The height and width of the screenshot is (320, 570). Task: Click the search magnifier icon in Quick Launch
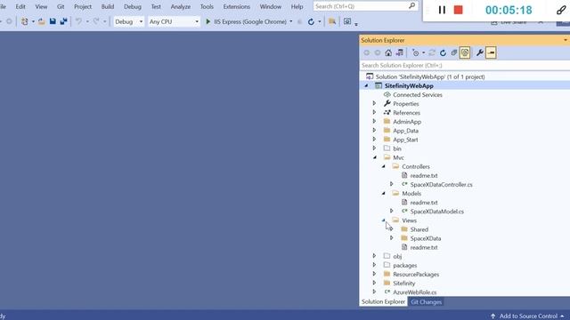pos(411,6)
